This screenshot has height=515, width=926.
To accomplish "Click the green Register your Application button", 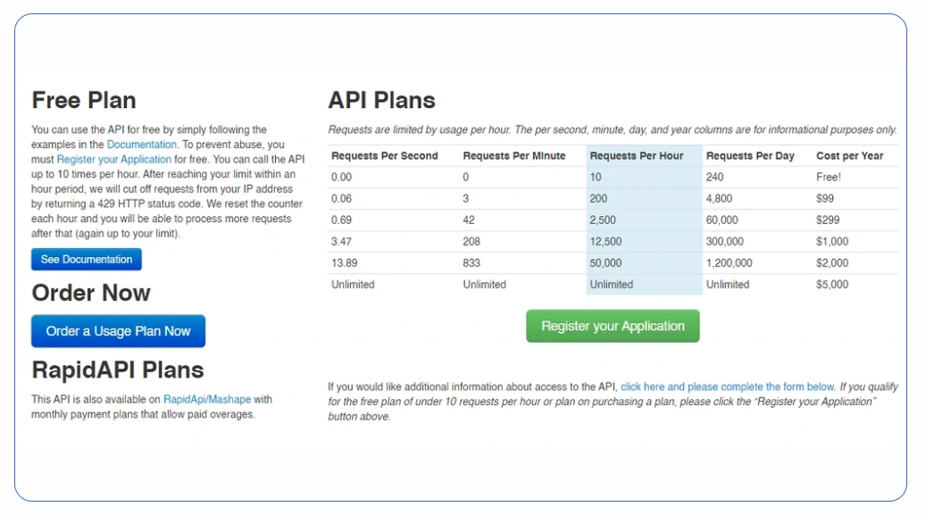I will click(x=613, y=327).
